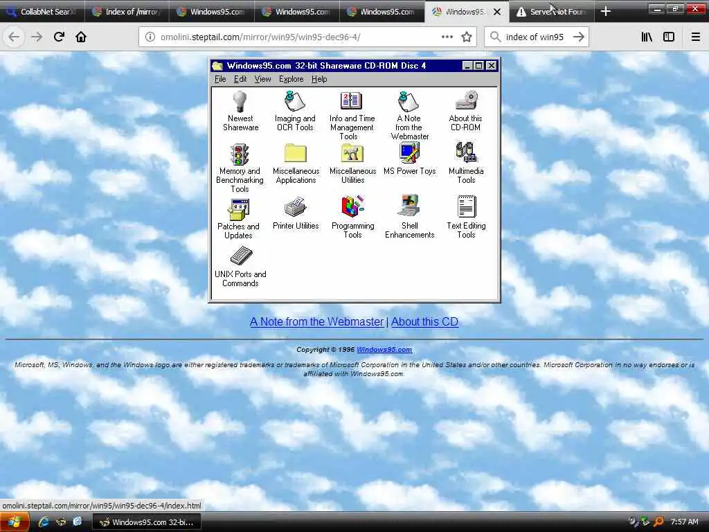Open the Text Editing Tools notepad icon
Image resolution: width=709 pixels, height=532 pixels.
[x=466, y=206]
